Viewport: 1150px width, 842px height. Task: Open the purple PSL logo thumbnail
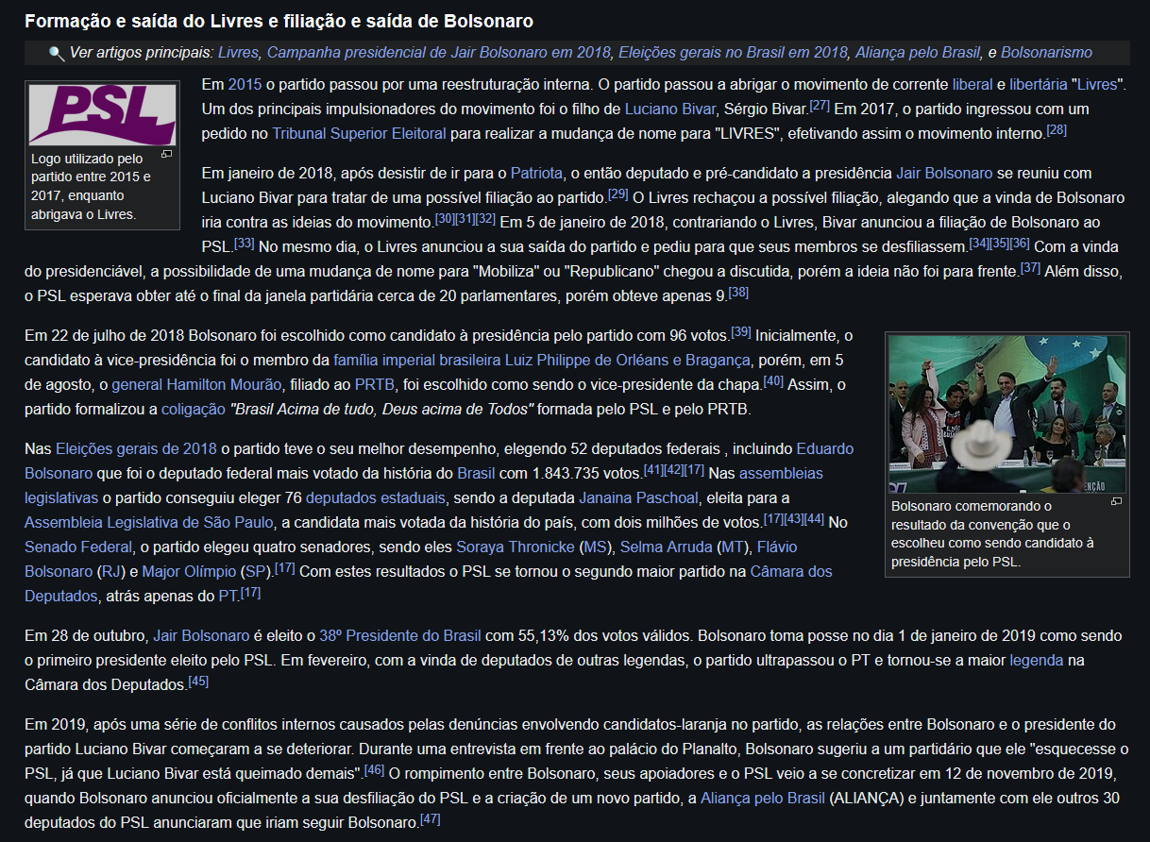pos(102,114)
